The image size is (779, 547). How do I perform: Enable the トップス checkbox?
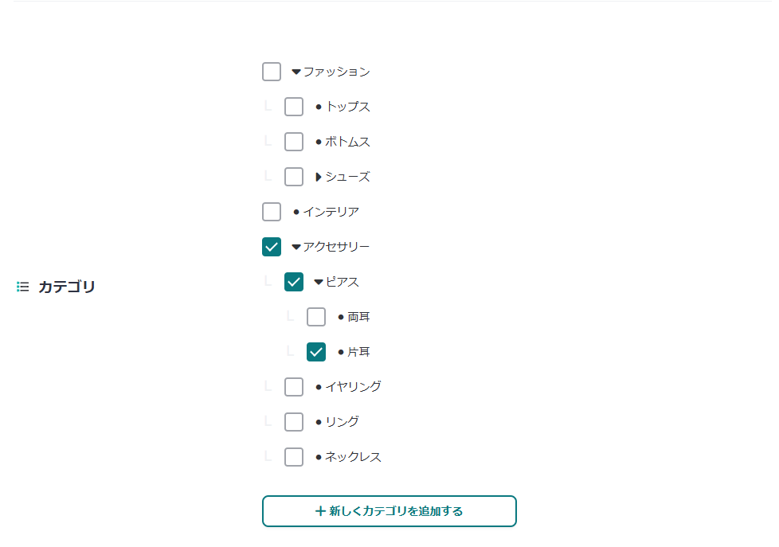click(294, 107)
